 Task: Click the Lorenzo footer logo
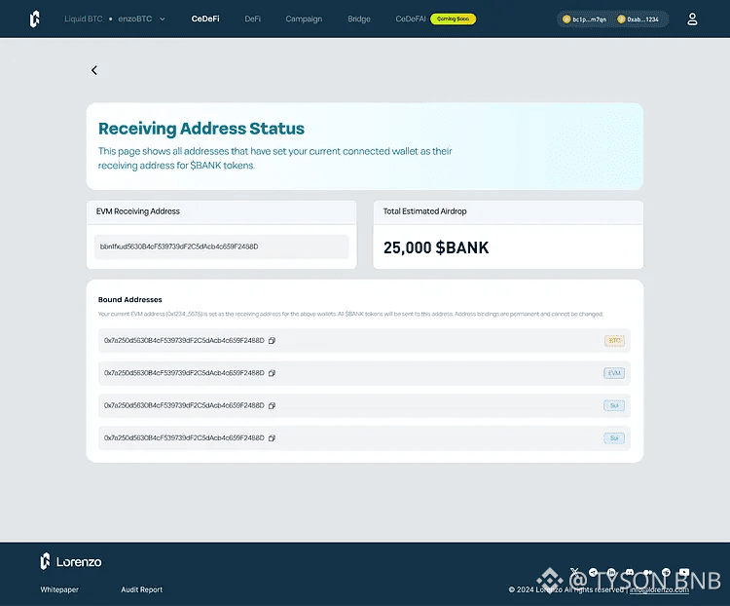[x=71, y=561]
